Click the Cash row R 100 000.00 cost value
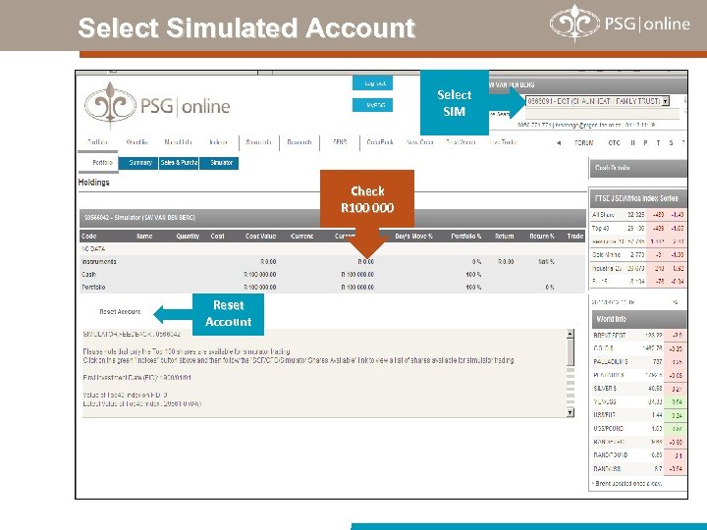The height and width of the screenshot is (530, 707). 260,275
